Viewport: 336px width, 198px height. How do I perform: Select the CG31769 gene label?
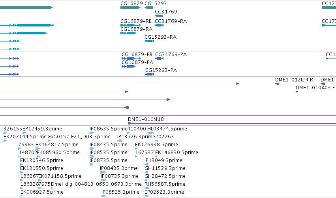(x=166, y=11)
